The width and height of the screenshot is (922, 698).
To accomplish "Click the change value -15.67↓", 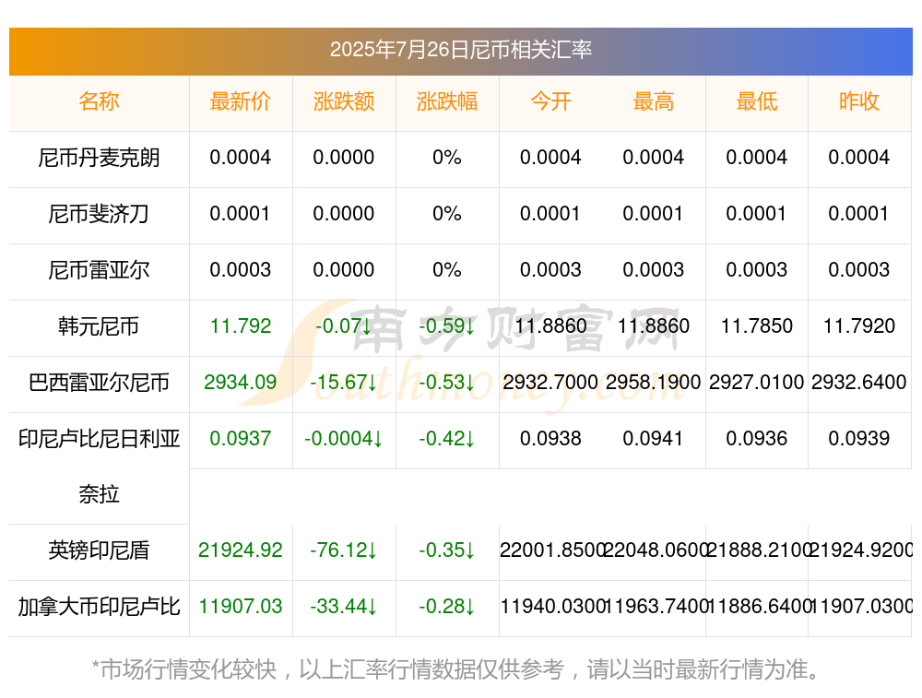I will [343, 383].
